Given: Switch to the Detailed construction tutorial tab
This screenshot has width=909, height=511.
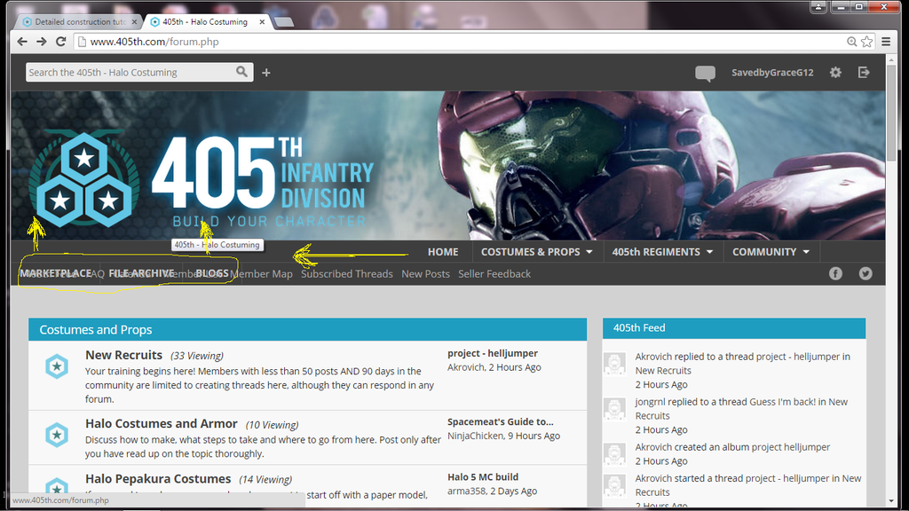Looking at the screenshot, I should coord(79,21).
